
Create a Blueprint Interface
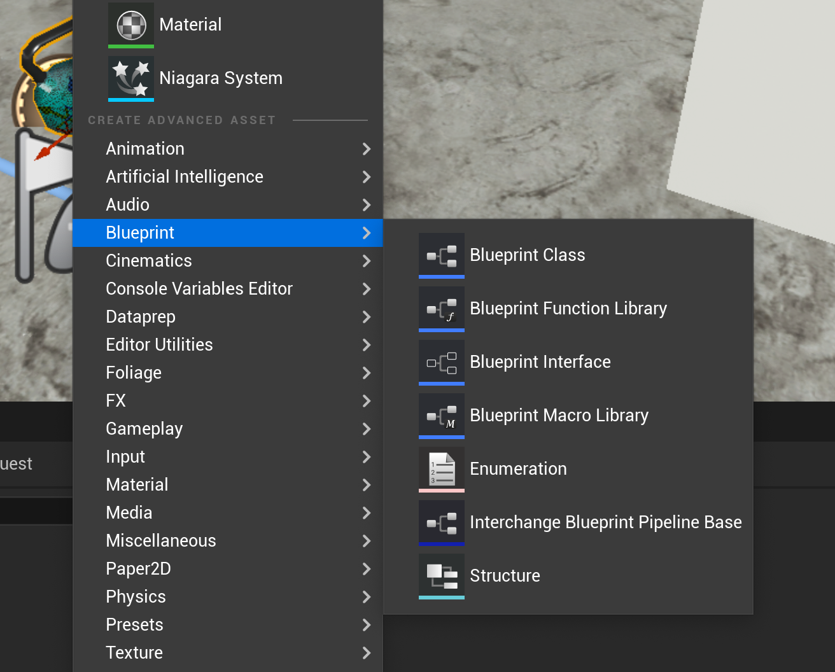(568, 362)
